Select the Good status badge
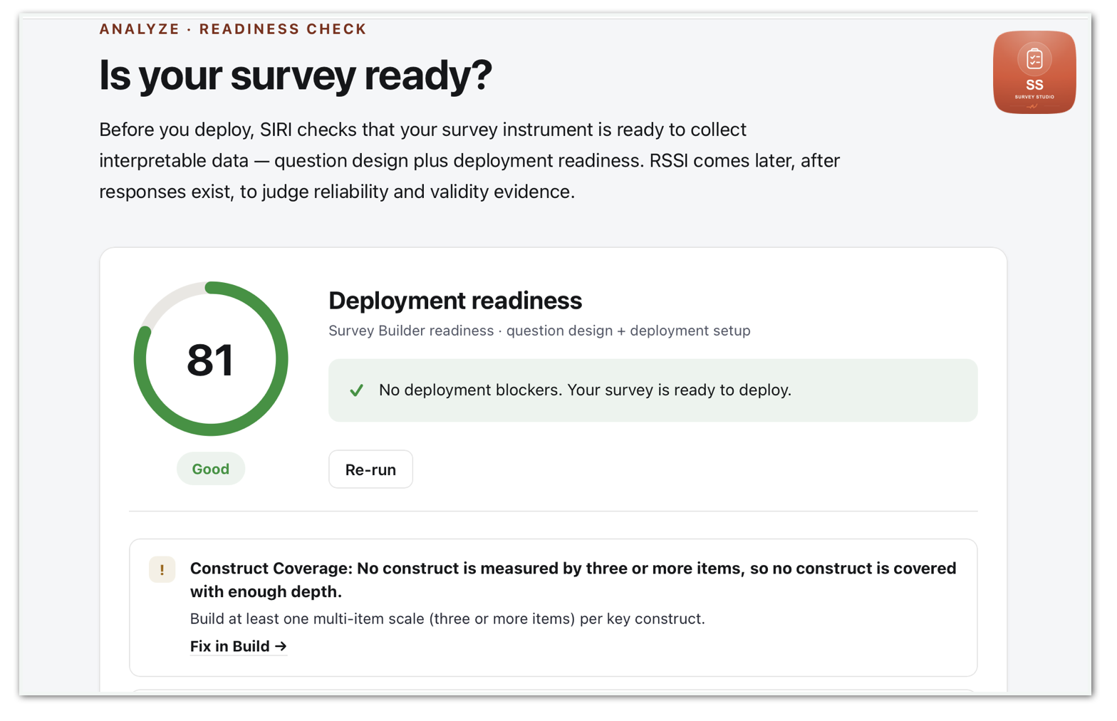This screenshot has height=721, width=1117. pyautogui.click(x=211, y=469)
